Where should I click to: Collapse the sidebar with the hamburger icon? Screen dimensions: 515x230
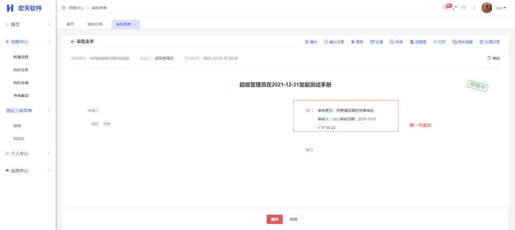64,8
